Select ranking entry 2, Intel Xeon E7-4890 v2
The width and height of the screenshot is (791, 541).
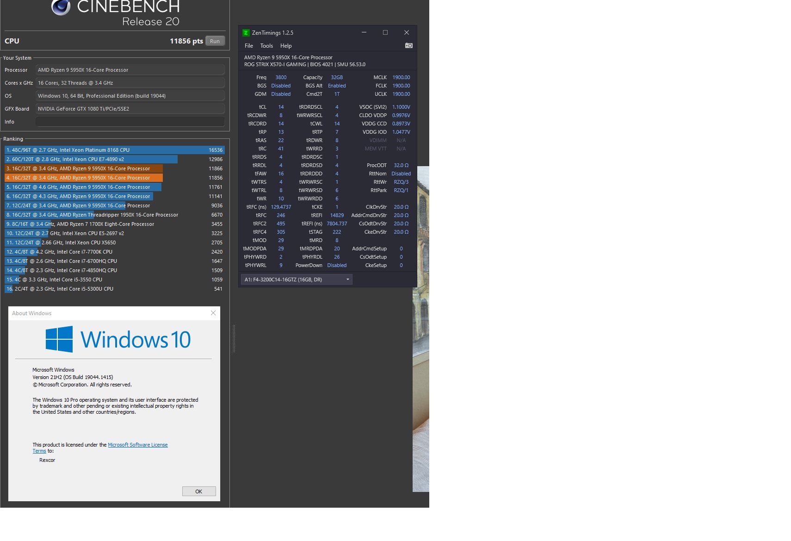pos(115,159)
